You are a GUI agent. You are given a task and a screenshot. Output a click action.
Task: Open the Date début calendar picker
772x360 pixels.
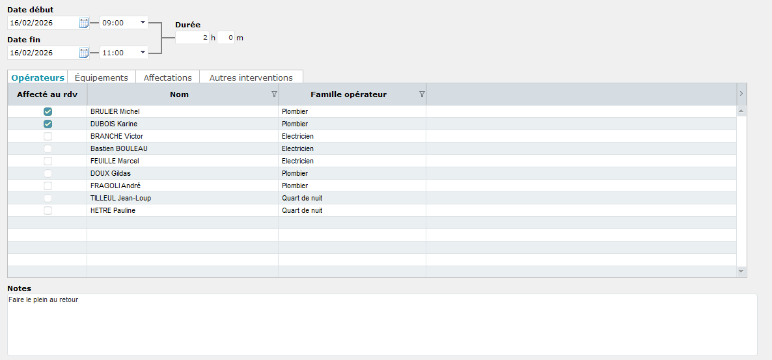click(84, 23)
